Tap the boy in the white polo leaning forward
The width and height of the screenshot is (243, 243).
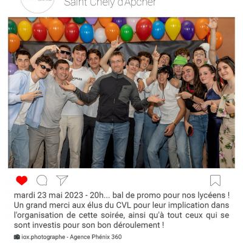point(165,117)
